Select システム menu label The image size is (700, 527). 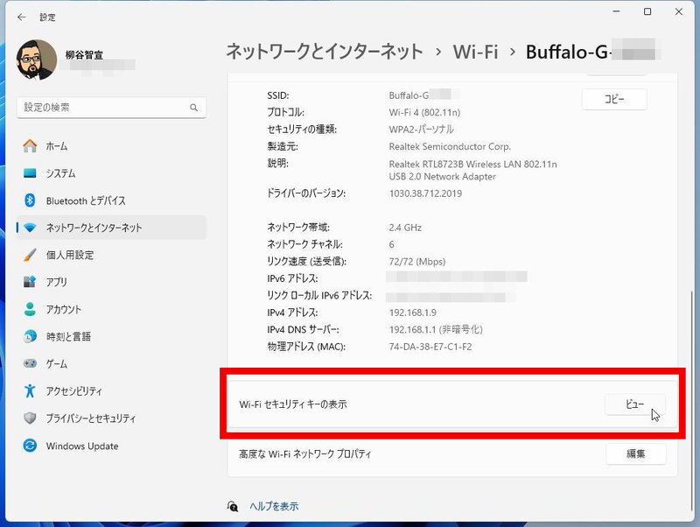60,173
